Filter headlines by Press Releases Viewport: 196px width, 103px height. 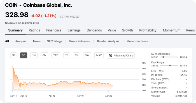click(x=79, y=41)
